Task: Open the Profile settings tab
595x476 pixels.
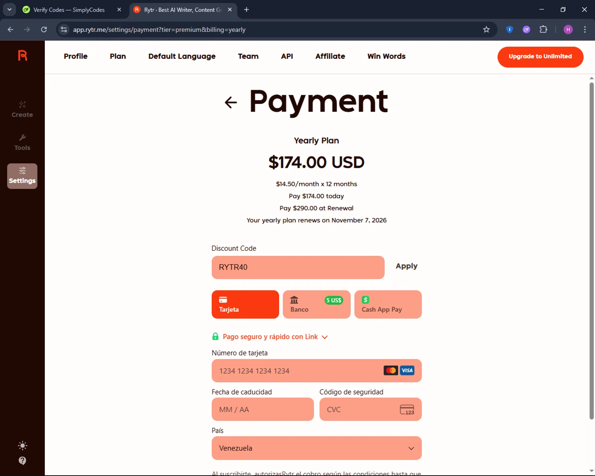Action: pos(76,56)
